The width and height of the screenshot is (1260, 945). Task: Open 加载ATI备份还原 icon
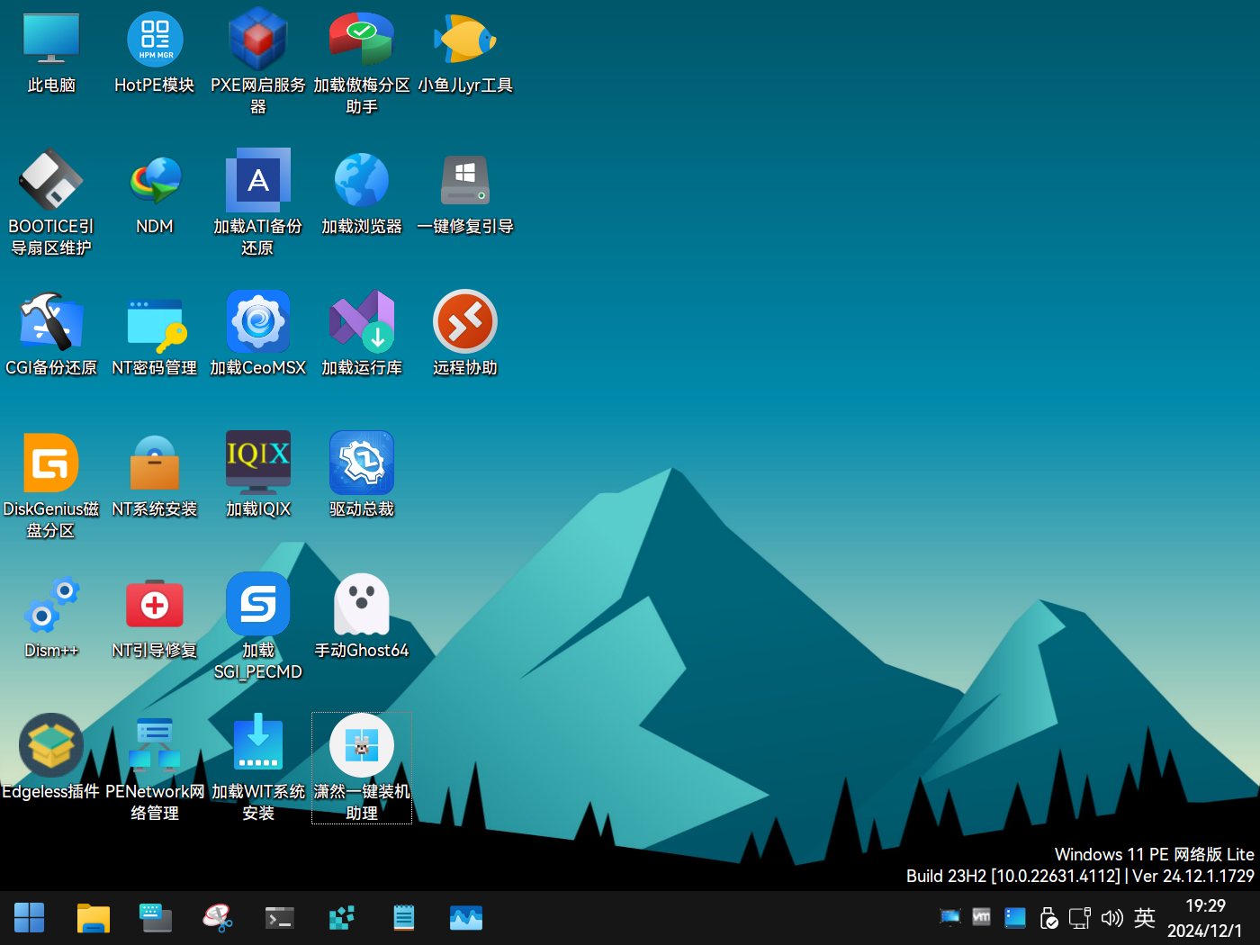(x=258, y=202)
